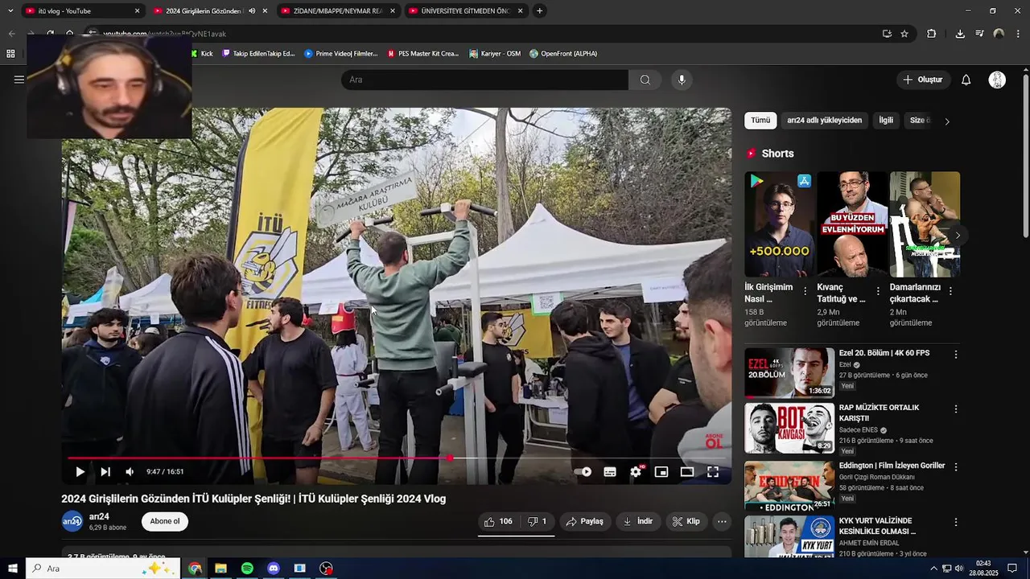Bookmark this page with star icon
Screen dimensions: 1030x579
[x=904, y=34]
